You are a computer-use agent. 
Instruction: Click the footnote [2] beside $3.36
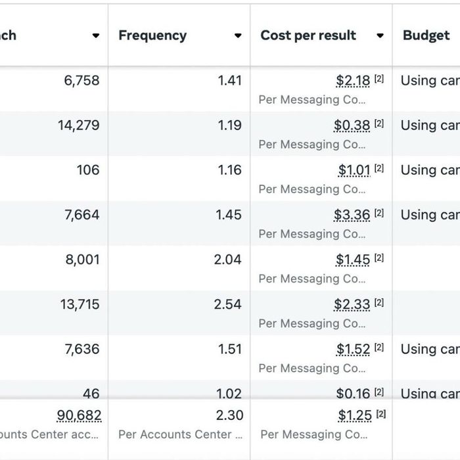[379, 214]
